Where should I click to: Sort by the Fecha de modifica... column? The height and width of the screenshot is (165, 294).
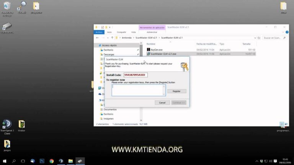pos(206,44)
